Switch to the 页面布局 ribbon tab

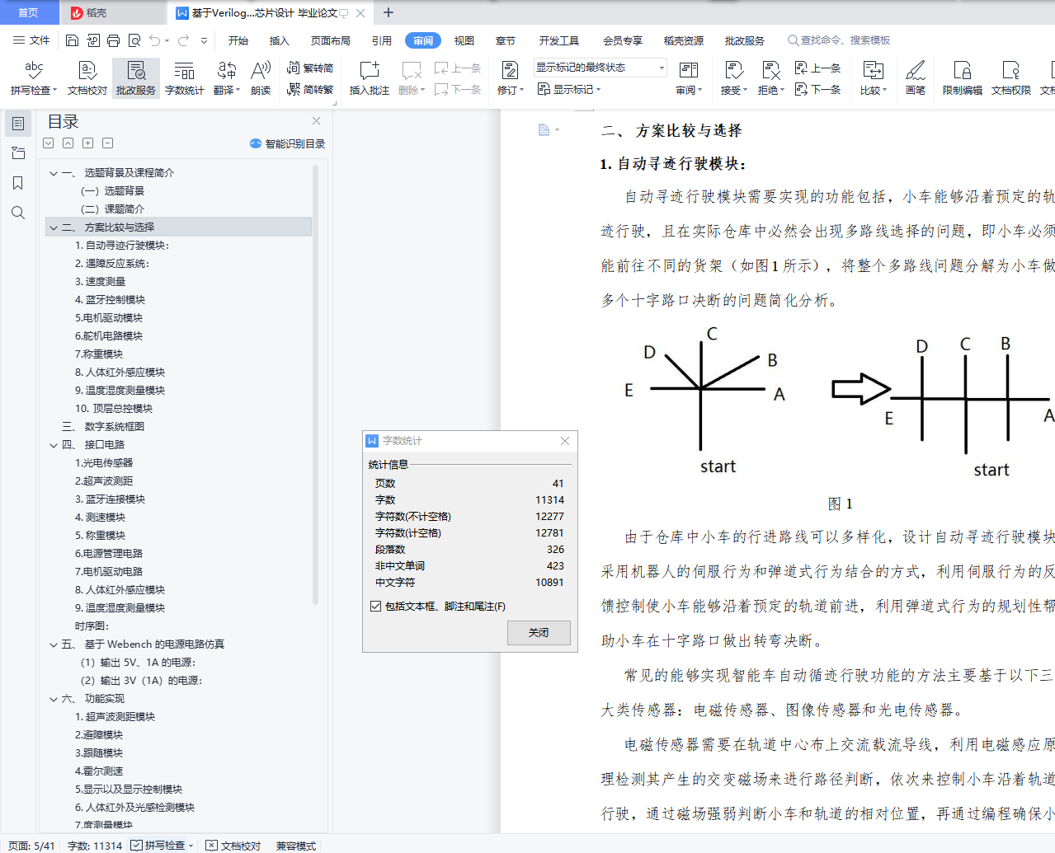click(331, 40)
